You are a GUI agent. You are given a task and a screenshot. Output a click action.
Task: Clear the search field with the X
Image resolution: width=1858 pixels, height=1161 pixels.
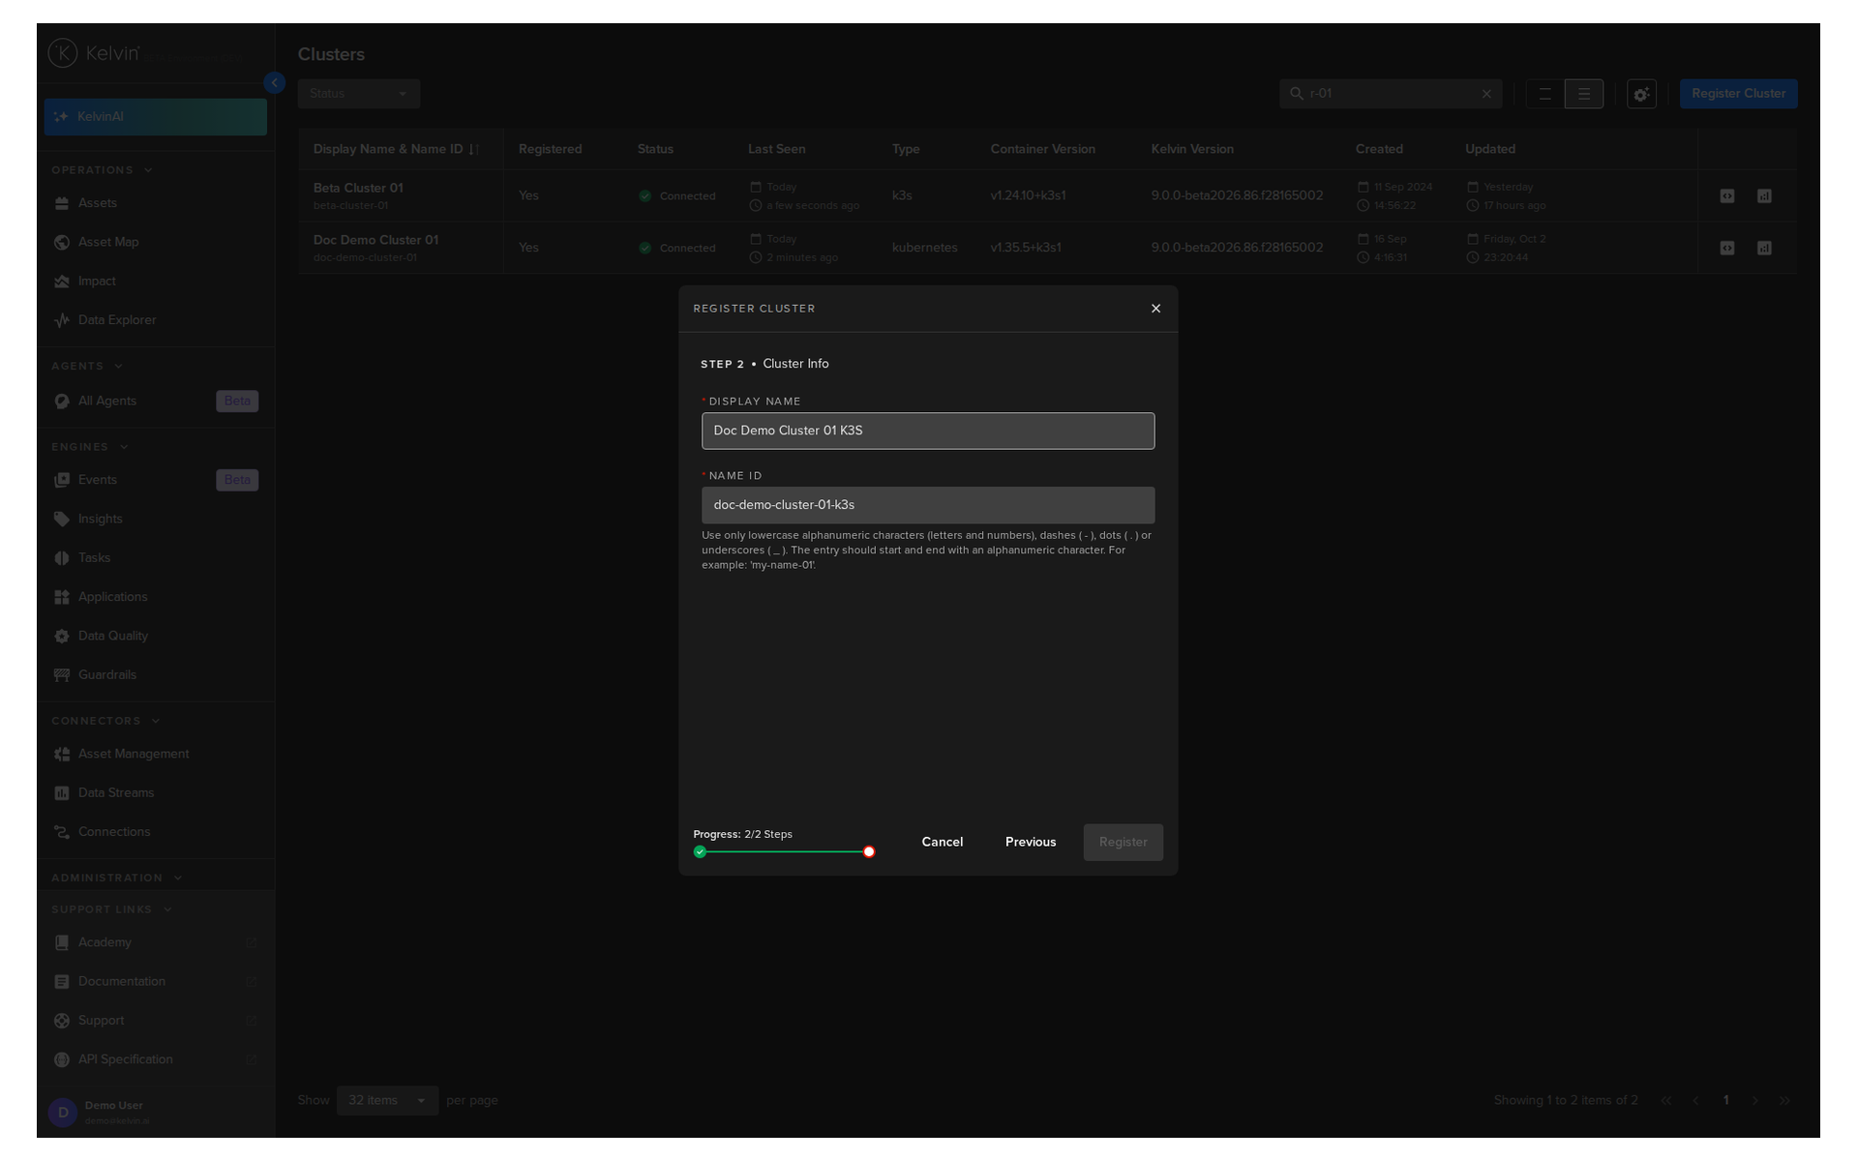pyautogui.click(x=1486, y=94)
